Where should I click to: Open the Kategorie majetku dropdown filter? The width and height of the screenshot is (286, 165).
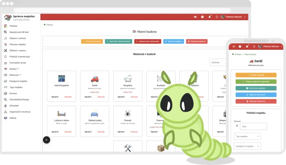248,146
